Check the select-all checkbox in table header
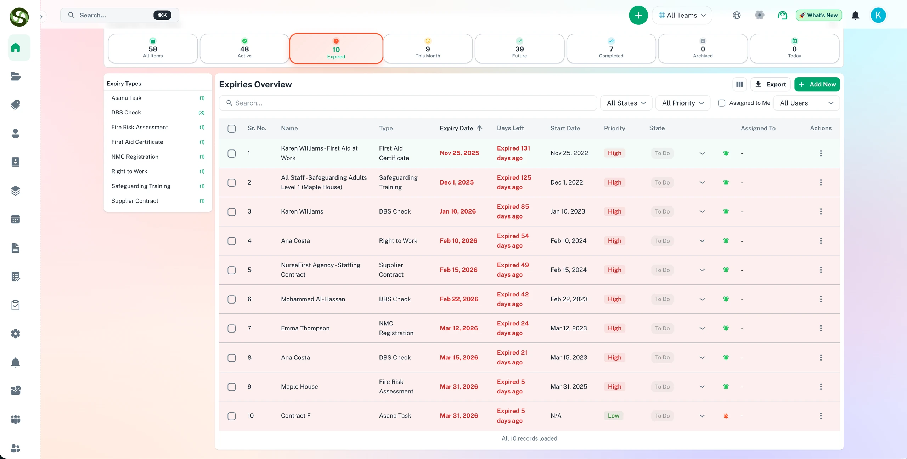 coord(231,129)
